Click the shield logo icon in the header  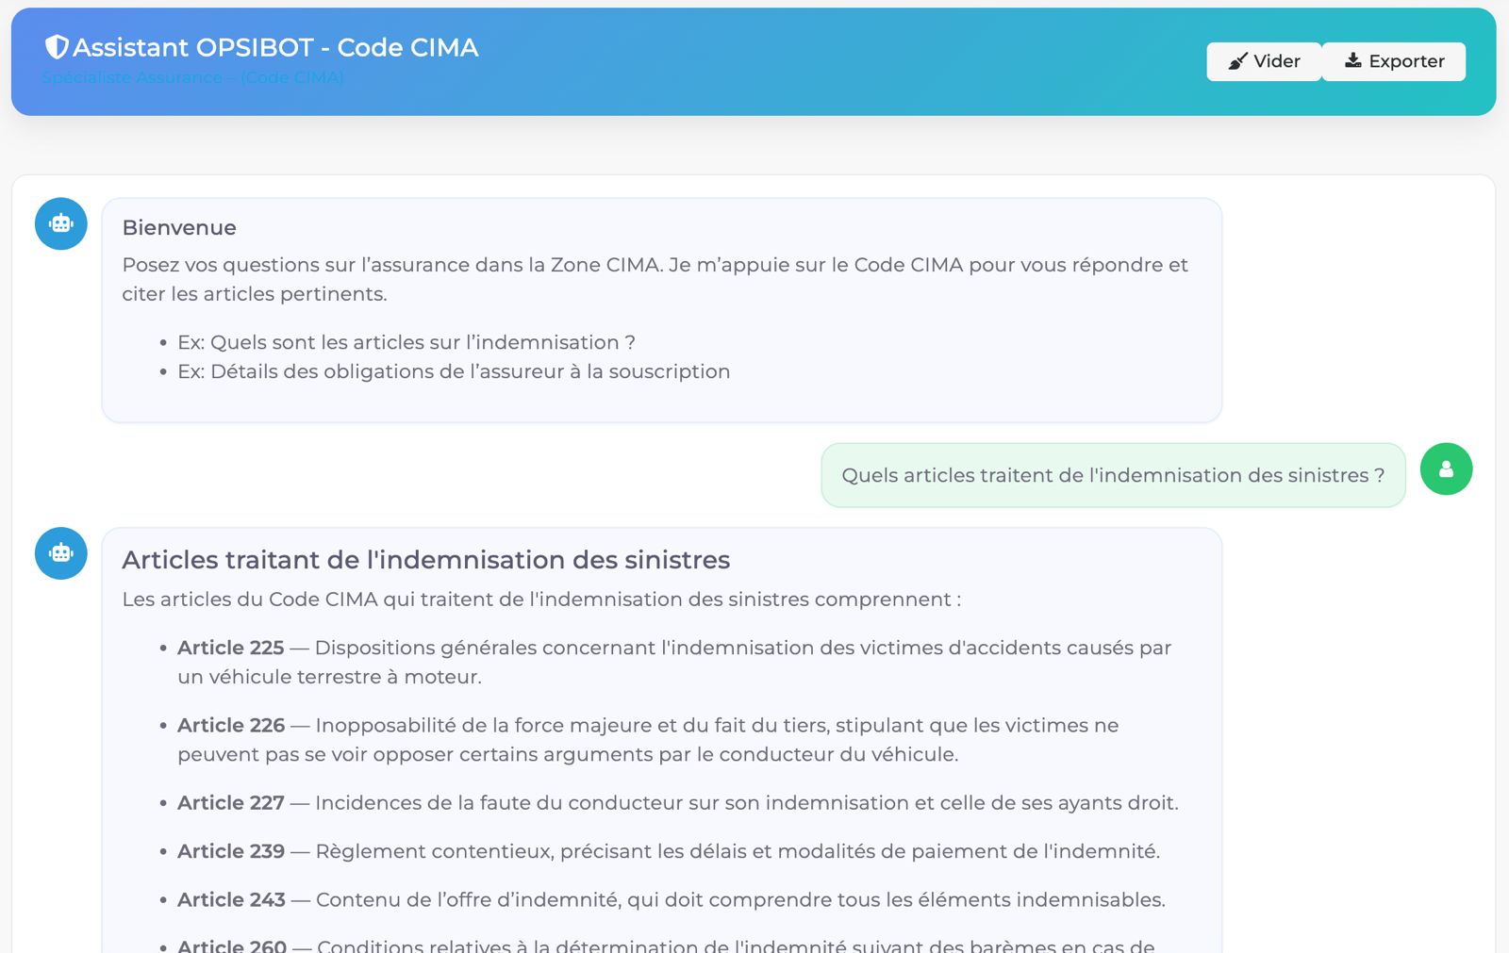tap(57, 47)
